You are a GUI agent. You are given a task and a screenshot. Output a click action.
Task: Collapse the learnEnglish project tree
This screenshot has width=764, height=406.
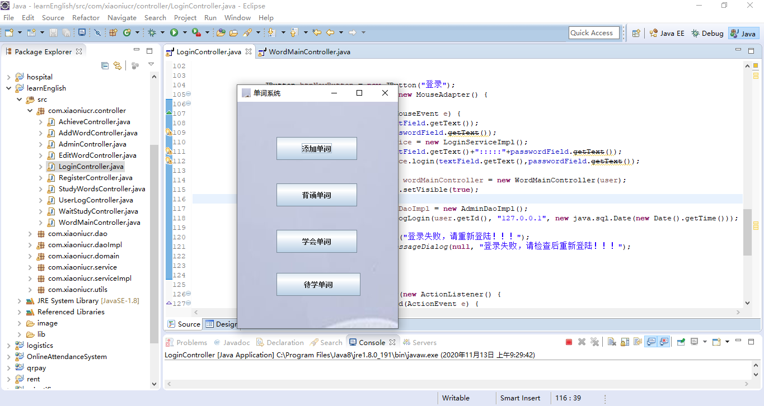pyautogui.click(x=9, y=88)
